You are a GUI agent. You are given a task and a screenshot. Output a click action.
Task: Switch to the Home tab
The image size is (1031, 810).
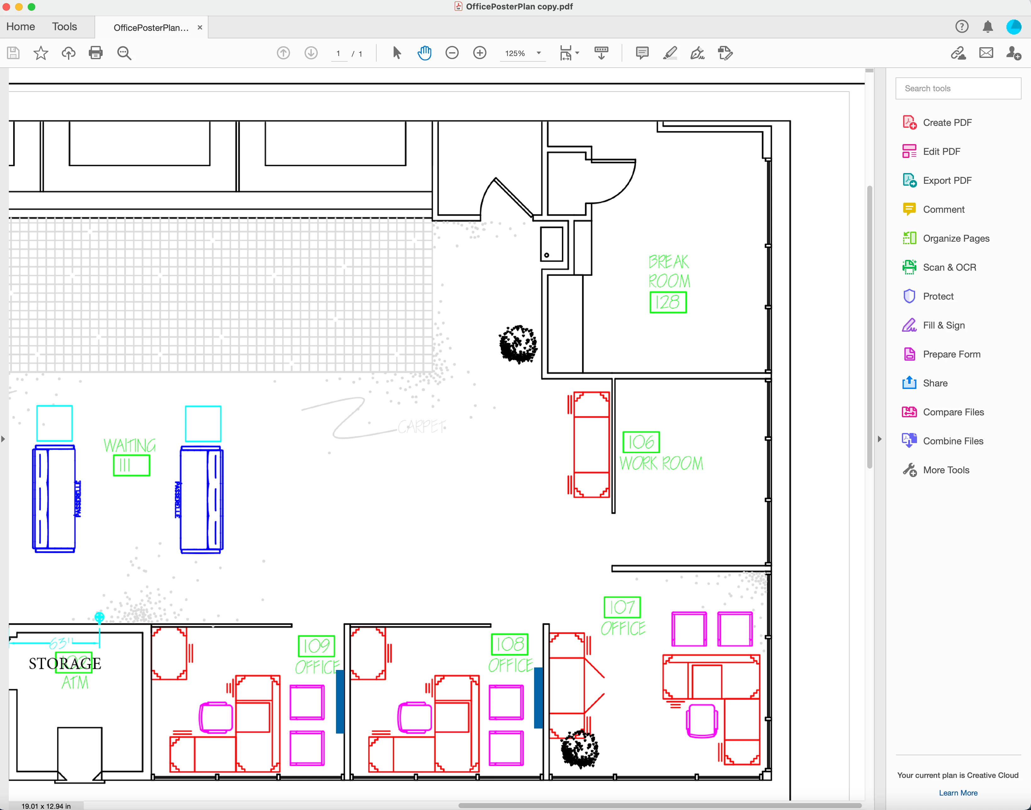pos(20,27)
